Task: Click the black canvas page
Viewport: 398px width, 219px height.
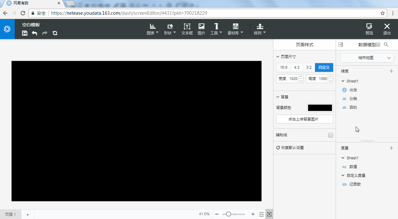Action: 137,131
